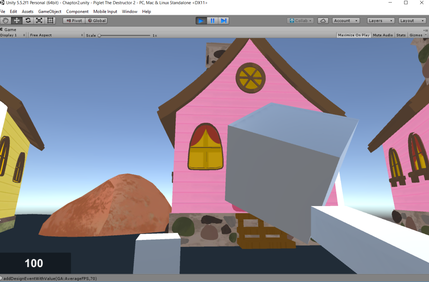Click the Unity logo in title bar
The height and width of the screenshot is (282, 429).
coord(2,3)
